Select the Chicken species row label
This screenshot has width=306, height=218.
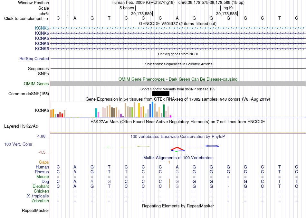pyautogui.click(x=41, y=191)
